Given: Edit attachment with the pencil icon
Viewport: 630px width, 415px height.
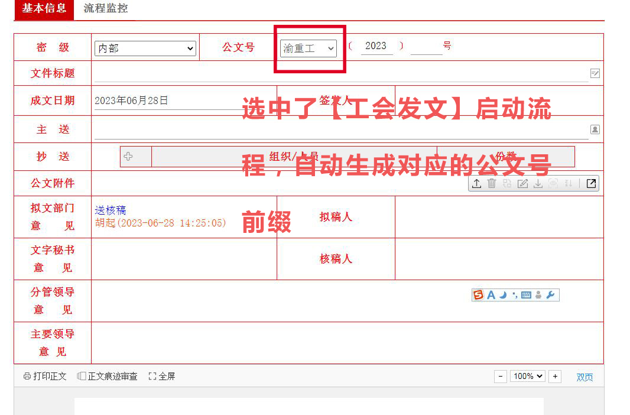Looking at the screenshot, I should point(522,184).
